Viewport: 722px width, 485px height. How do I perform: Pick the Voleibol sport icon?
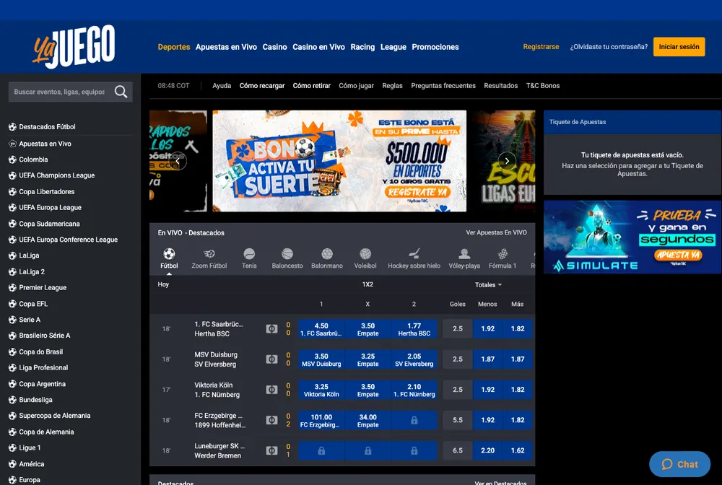coord(365,253)
